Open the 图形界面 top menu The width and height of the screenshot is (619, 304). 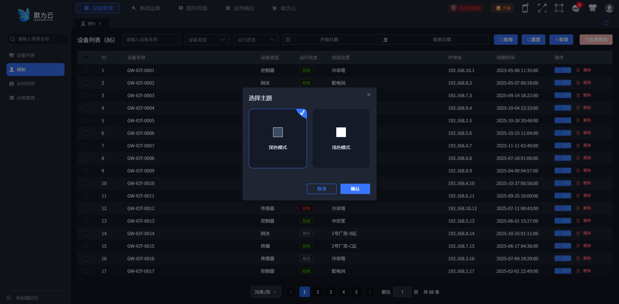193,8
